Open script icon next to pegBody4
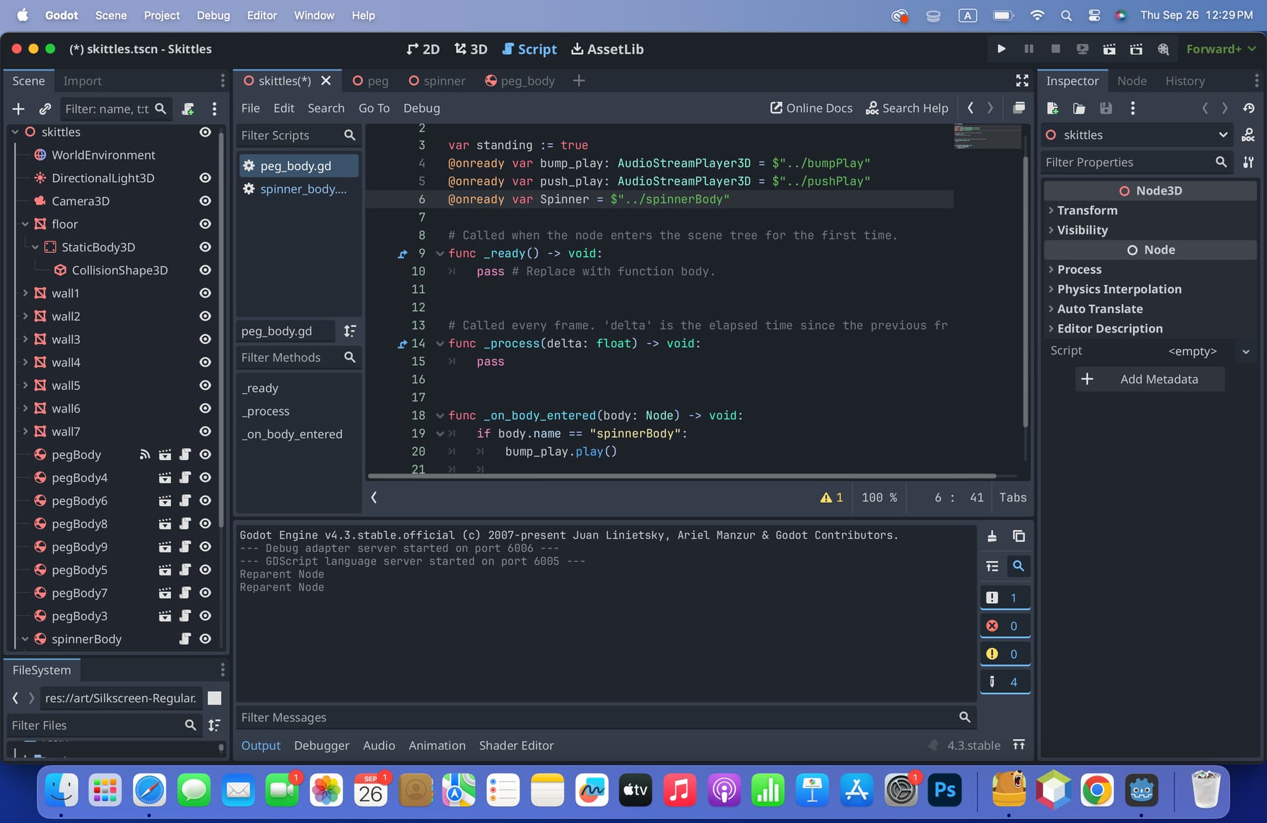This screenshot has width=1267, height=823. [x=185, y=477]
